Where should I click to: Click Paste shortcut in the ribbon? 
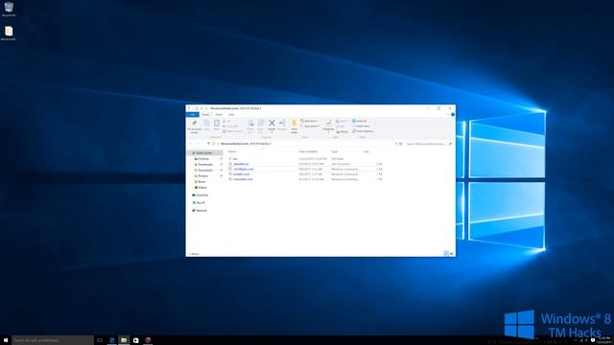[232, 131]
